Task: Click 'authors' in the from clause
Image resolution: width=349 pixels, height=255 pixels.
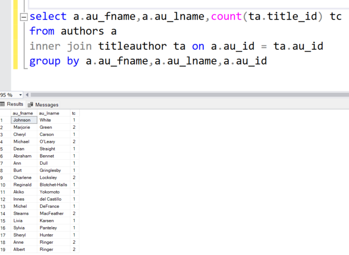Action: [82, 31]
